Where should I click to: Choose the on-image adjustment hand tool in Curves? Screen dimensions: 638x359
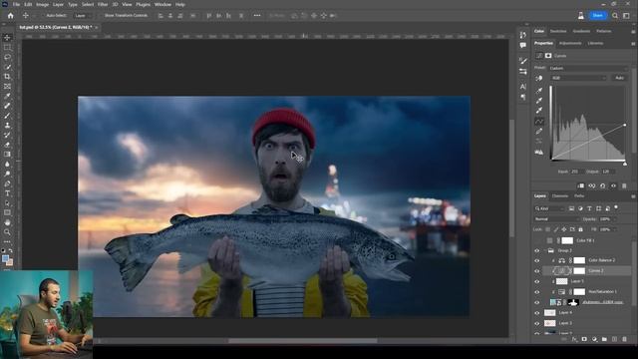coord(539,78)
